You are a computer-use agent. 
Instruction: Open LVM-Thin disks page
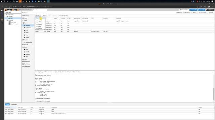coord(28,52)
